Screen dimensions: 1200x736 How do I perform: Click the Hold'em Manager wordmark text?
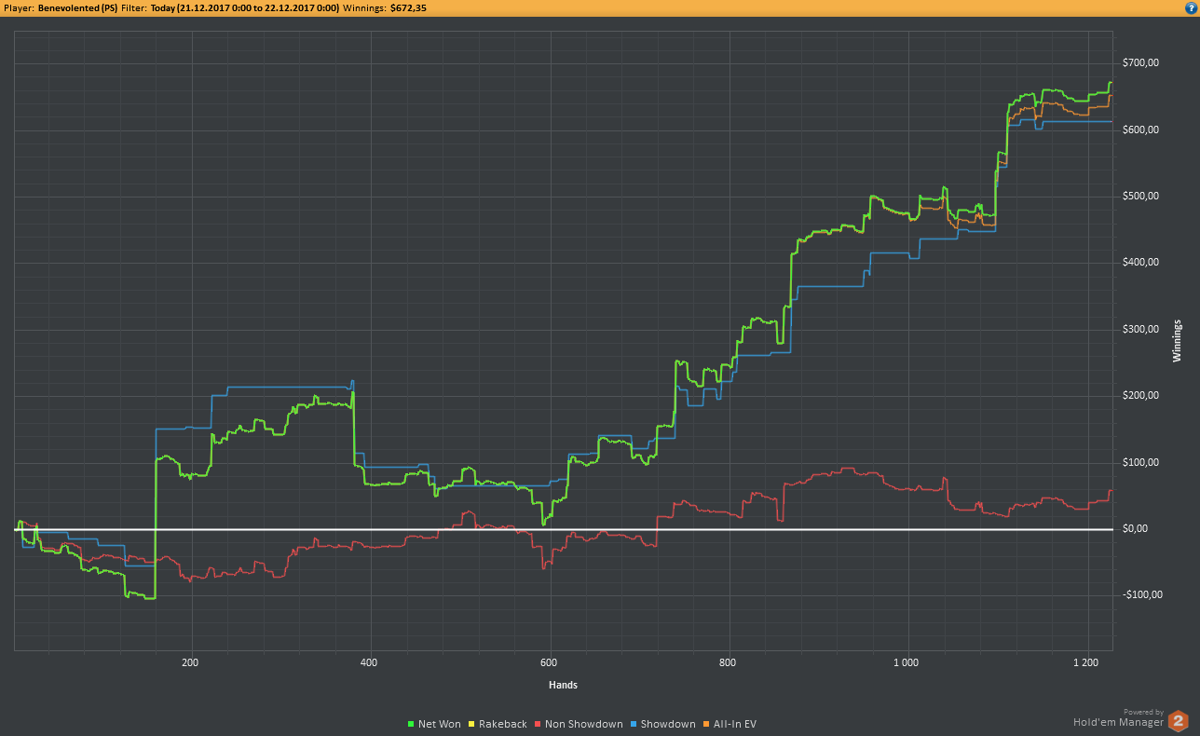(1118, 722)
